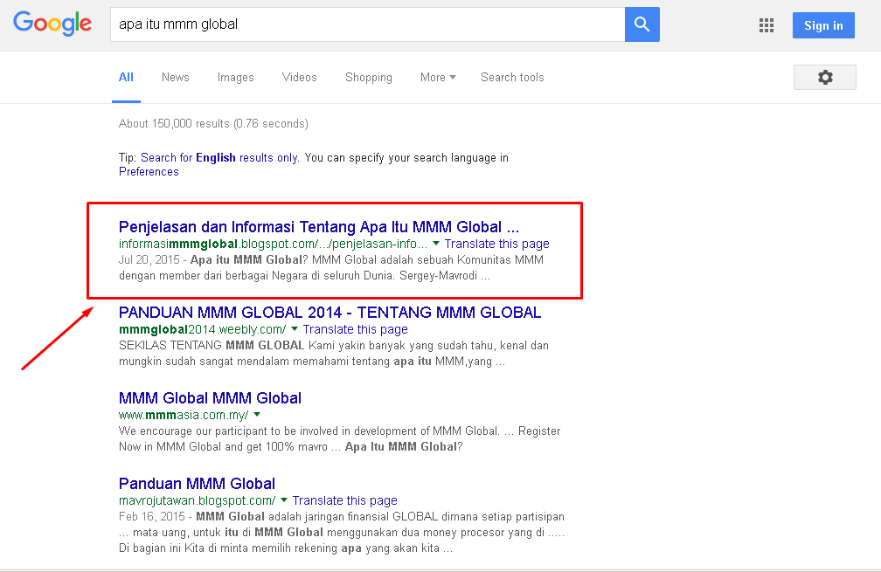Click the green URL 'informasimmmglobal.blogspot.com'
This screenshot has width=881, height=572.
(273, 244)
